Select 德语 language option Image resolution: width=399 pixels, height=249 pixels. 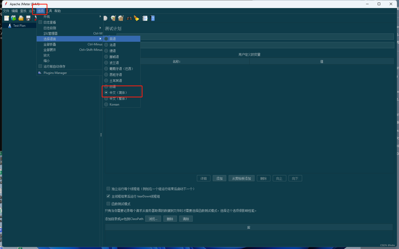(122, 51)
